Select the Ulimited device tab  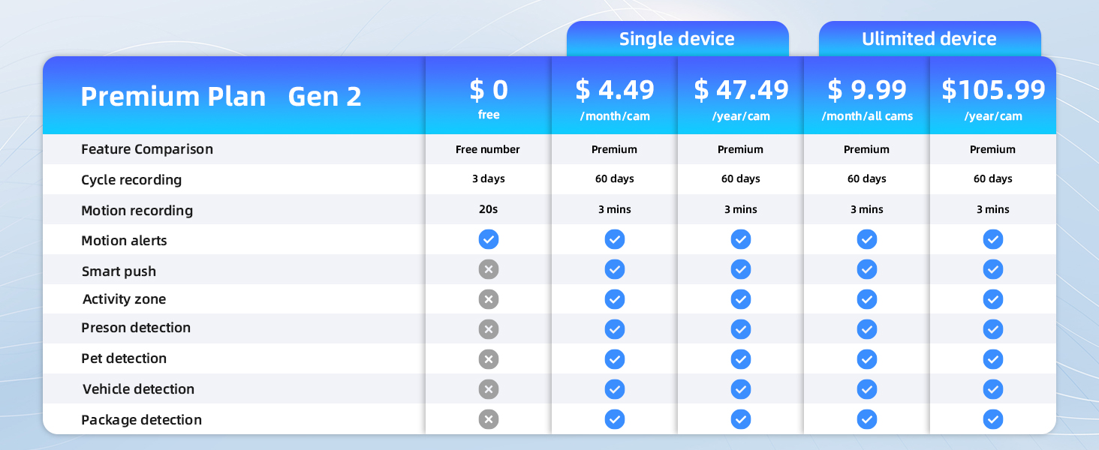[x=929, y=39]
